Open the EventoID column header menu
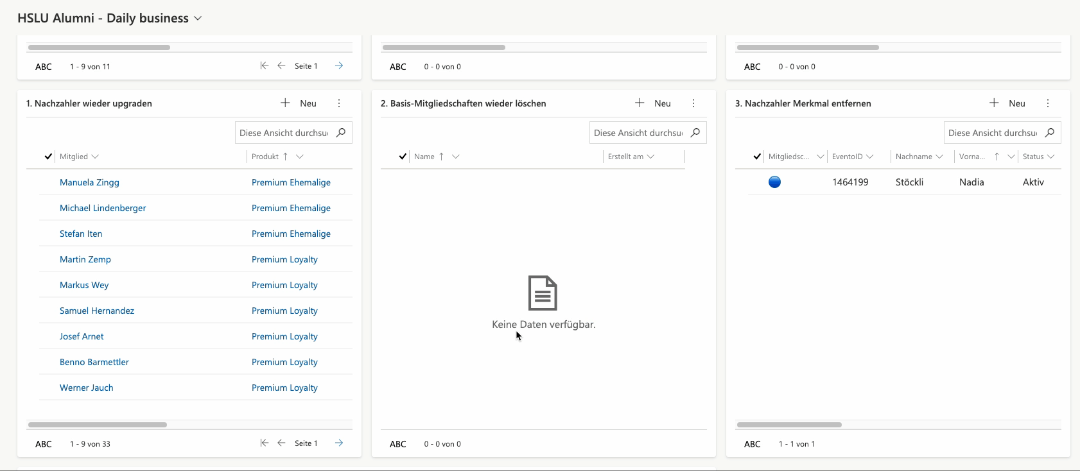This screenshot has height=471, width=1080. pyautogui.click(x=869, y=157)
